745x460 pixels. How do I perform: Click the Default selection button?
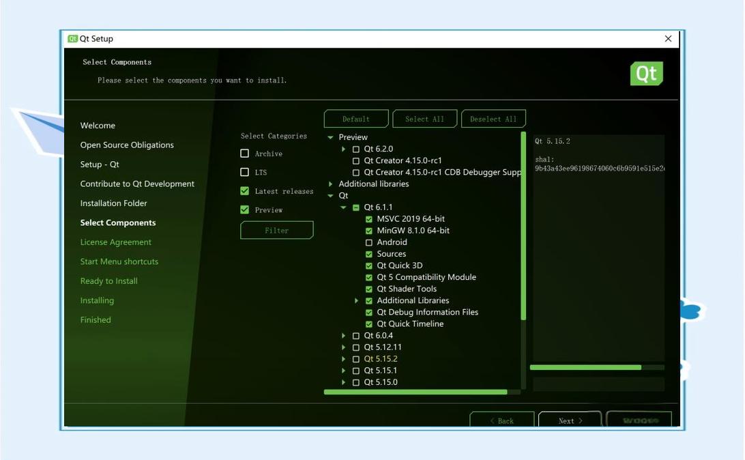pyautogui.click(x=356, y=119)
